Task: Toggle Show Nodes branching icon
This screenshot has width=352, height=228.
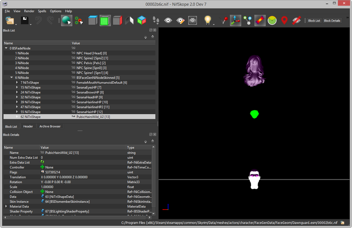Action: point(248,21)
